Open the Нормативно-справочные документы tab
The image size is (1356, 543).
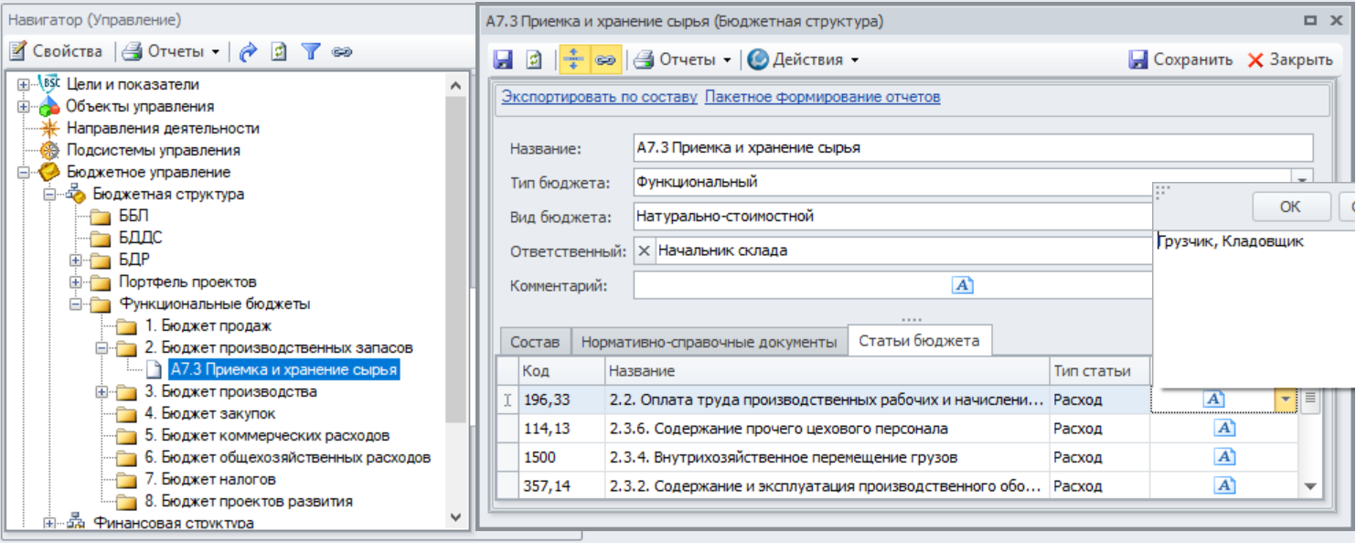(709, 342)
